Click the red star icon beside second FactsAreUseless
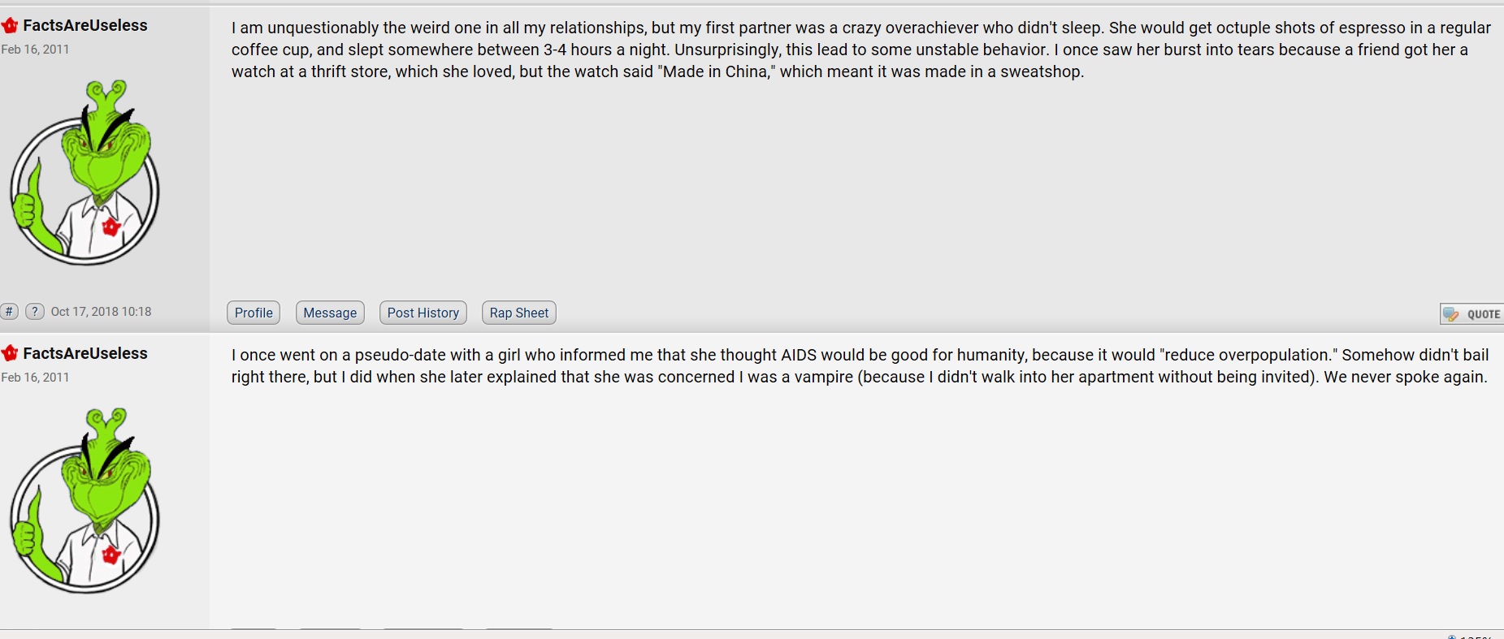This screenshot has width=1504, height=639. coord(10,354)
